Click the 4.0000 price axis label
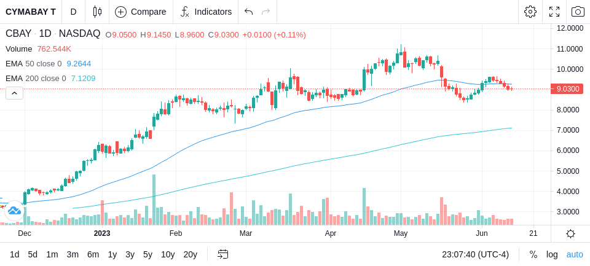This screenshot has width=590, height=266. click(568, 192)
